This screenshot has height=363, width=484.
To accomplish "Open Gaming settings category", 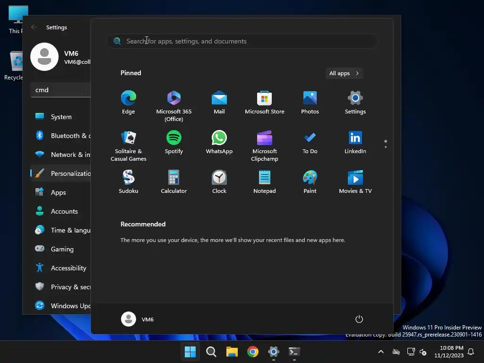I will (x=60, y=249).
